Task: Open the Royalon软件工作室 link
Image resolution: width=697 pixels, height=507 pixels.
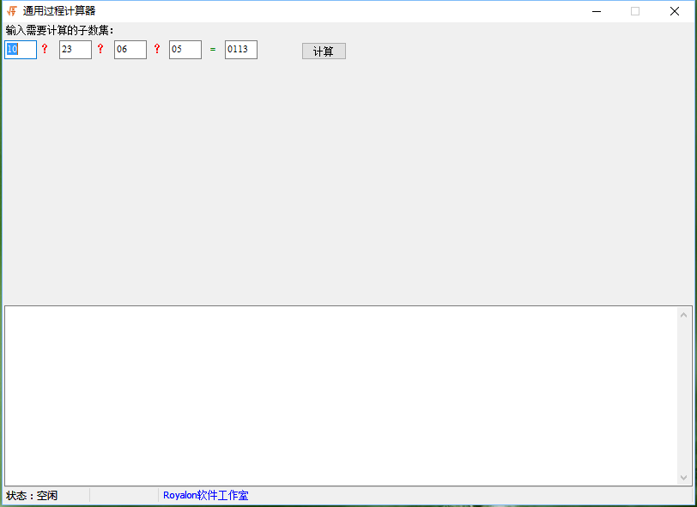Action: (x=205, y=496)
